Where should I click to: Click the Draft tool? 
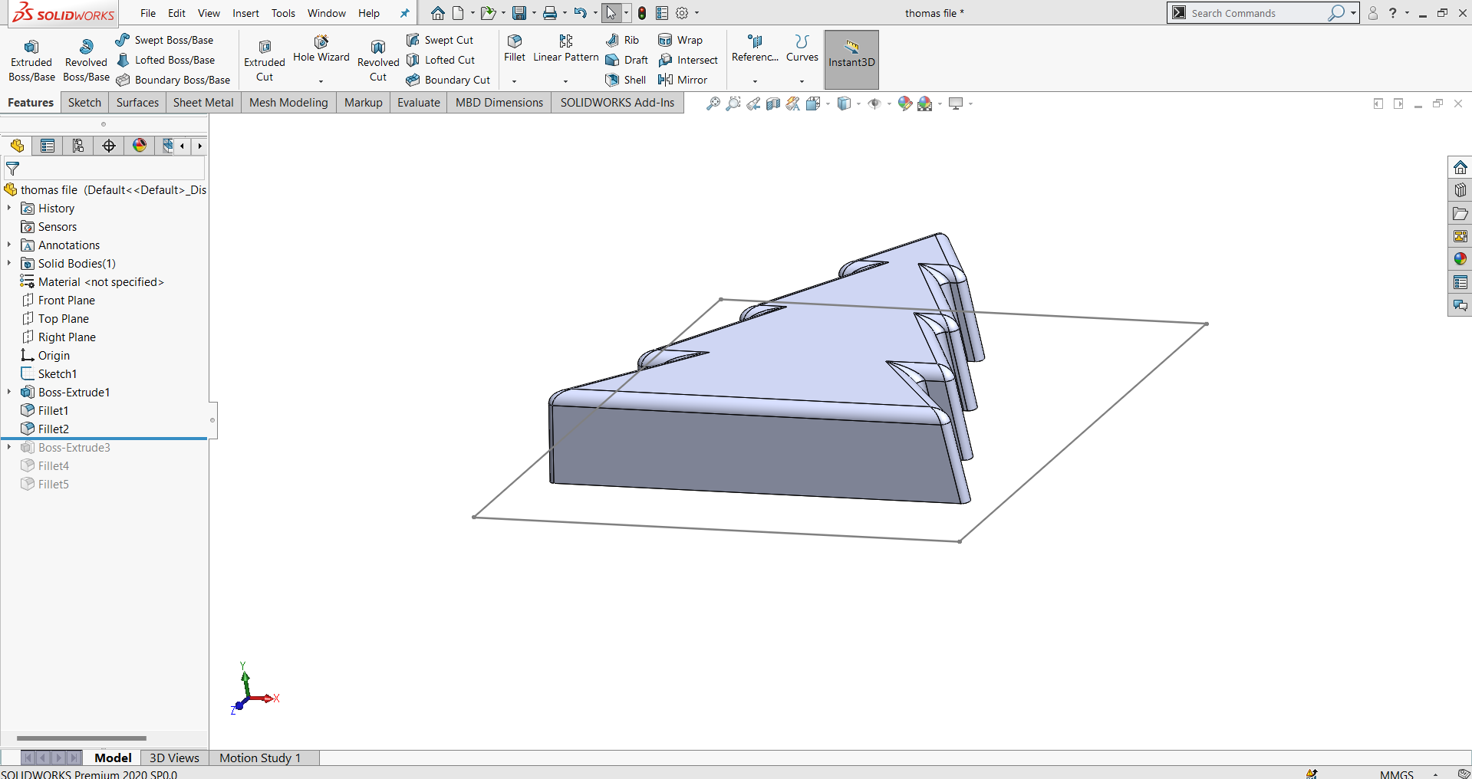(627, 60)
